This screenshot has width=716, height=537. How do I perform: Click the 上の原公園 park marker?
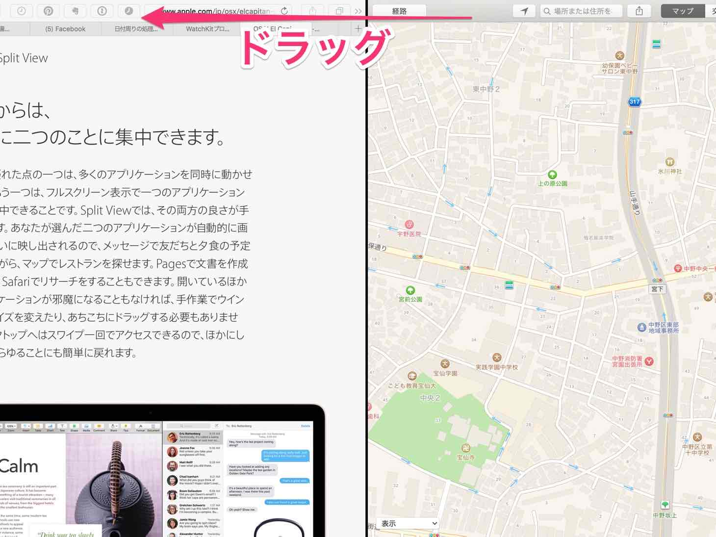pyautogui.click(x=552, y=175)
